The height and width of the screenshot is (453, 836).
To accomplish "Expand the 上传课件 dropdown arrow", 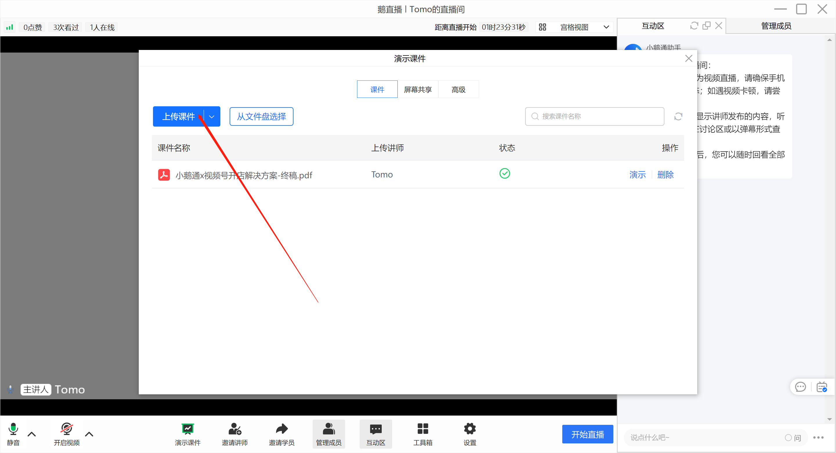I will tap(212, 116).
